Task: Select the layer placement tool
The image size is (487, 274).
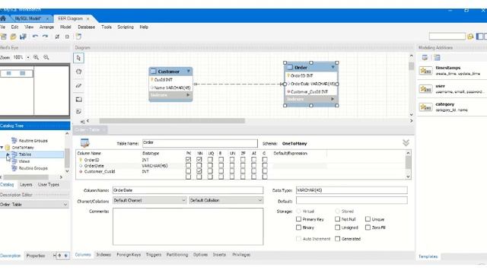Action: click(x=79, y=100)
